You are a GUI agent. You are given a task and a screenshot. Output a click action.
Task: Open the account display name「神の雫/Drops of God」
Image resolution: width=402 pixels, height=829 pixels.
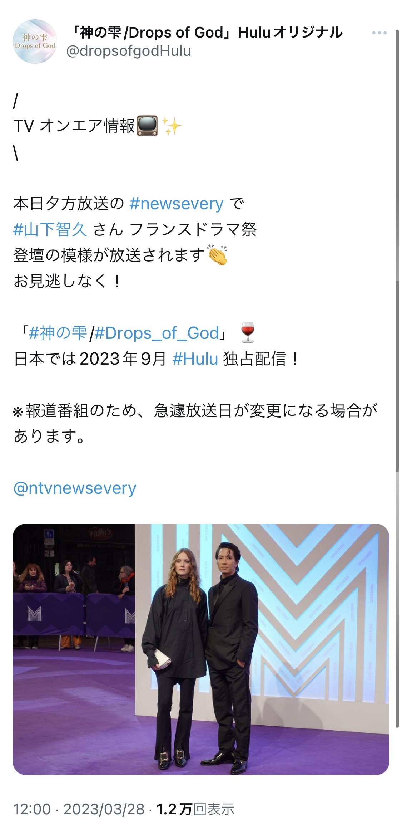point(205,33)
